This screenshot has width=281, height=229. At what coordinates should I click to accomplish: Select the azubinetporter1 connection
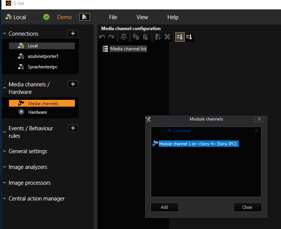point(43,56)
